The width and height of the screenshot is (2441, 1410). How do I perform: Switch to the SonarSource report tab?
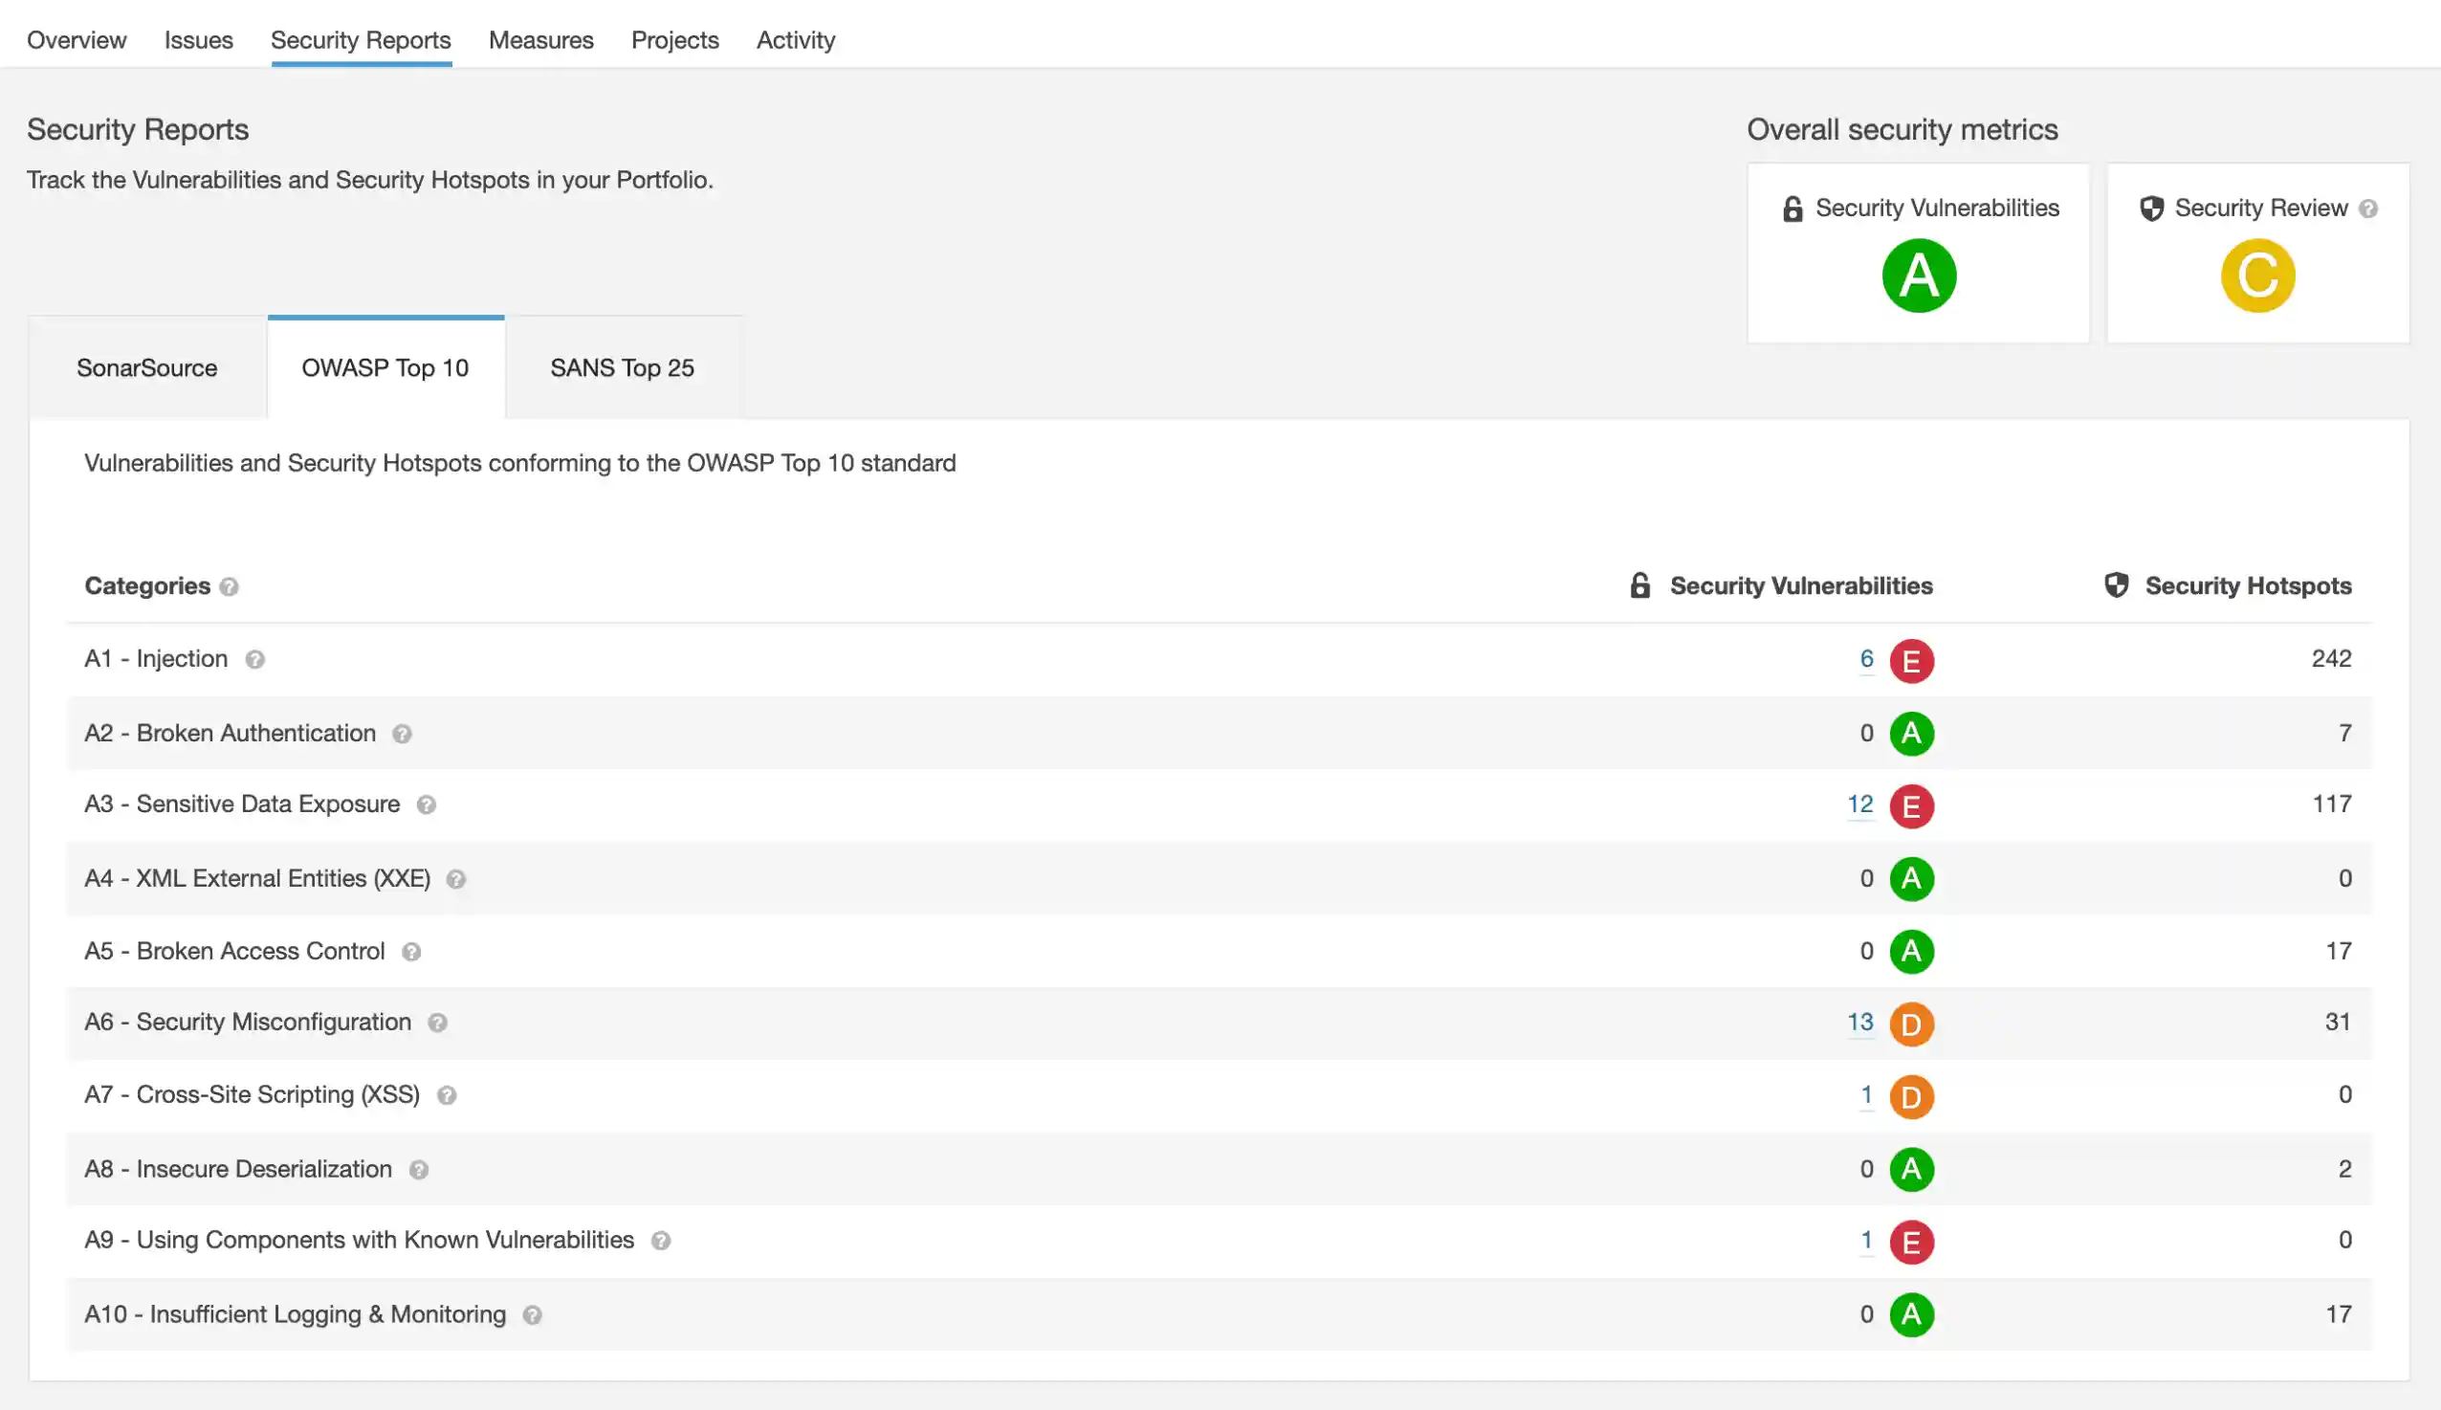[147, 368]
